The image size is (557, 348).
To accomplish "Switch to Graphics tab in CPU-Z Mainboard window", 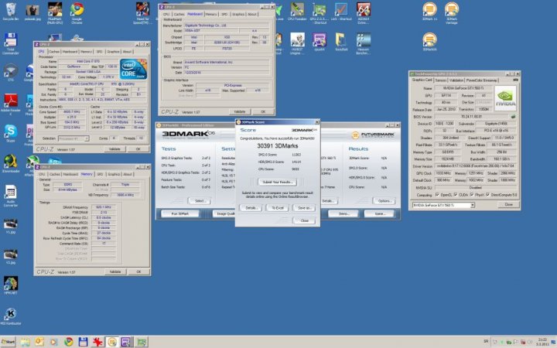I will (x=238, y=14).
